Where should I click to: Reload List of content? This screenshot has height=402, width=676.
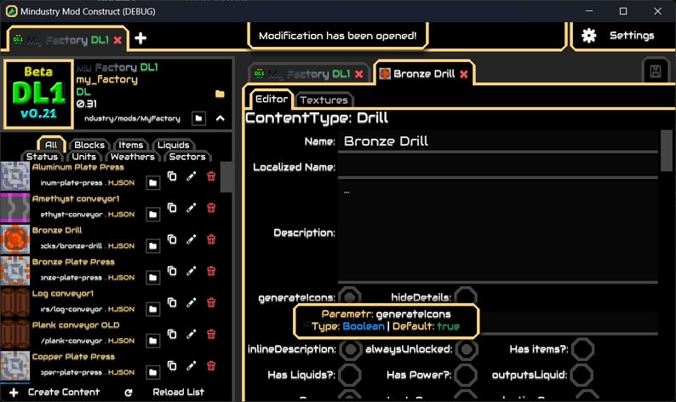pyautogui.click(x=164, y=392)
